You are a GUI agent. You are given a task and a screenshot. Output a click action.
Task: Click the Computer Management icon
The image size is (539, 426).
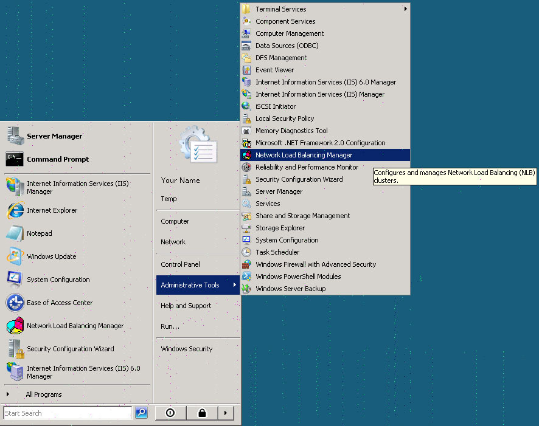pos(246,33)
